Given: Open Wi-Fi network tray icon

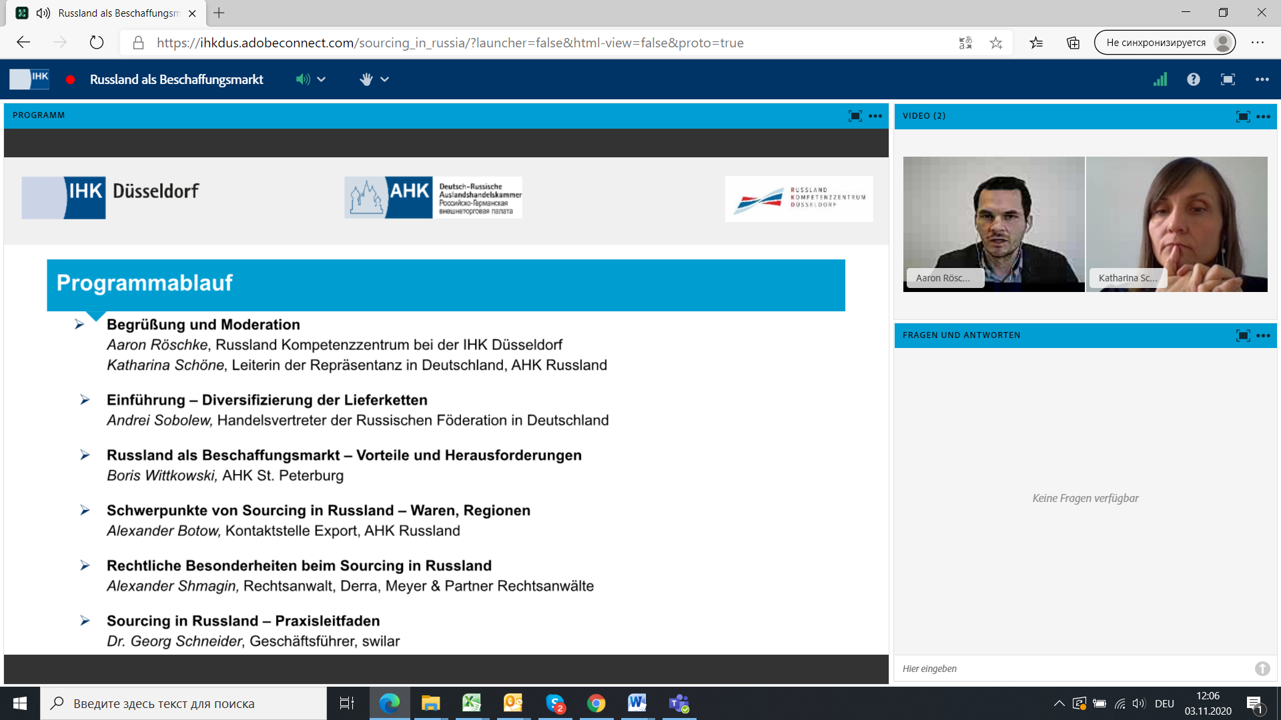Looking at the screenshot, I should click(1120, 703).
